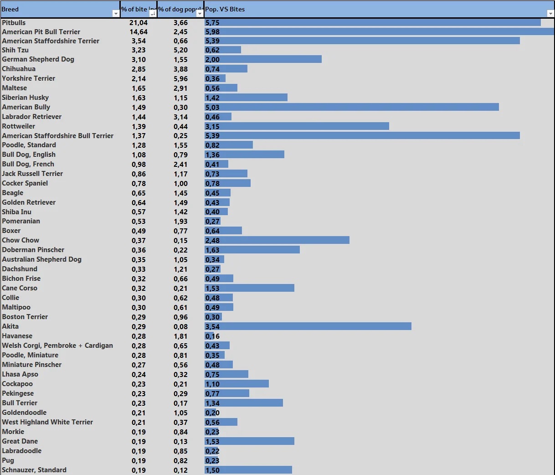Click the Lhasa Apso breed name
Screen dimensions: 555x475
[20, 374]
